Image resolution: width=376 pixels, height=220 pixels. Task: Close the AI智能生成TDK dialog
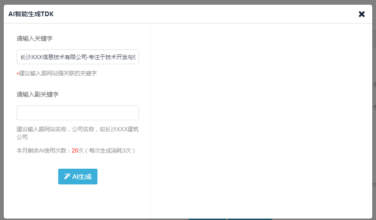(362, 14)
